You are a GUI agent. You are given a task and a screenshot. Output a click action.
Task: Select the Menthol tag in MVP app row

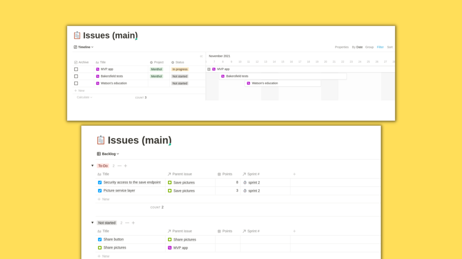point(156,69)
